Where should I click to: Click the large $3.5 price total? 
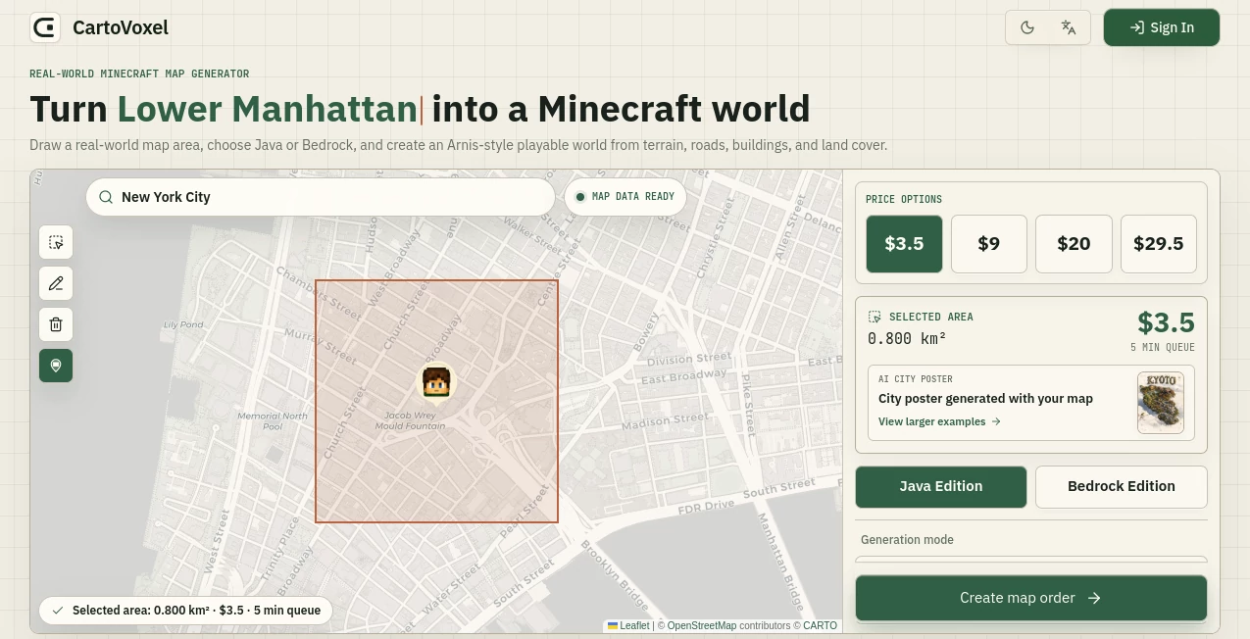pyautogui.click(x=1166, y=322)
